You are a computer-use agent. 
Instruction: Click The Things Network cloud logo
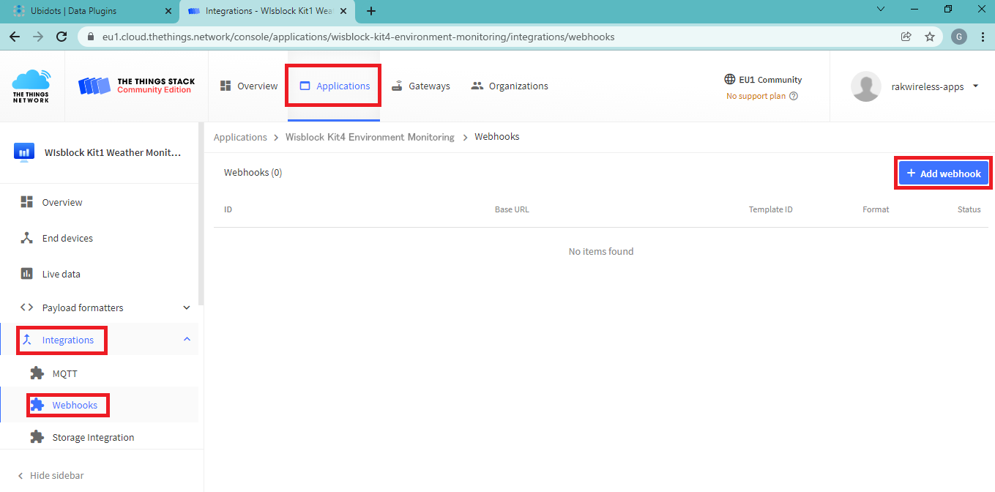[31, 86]
